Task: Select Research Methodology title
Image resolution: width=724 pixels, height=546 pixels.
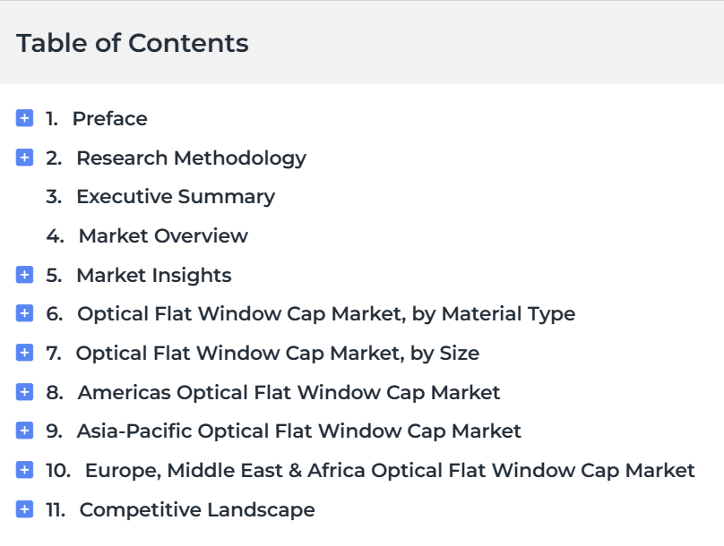Action: [191, 158]
